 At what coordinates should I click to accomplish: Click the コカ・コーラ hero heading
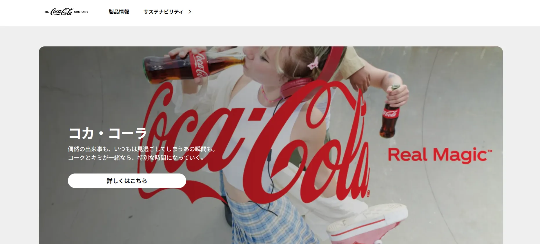pos(108,133)
